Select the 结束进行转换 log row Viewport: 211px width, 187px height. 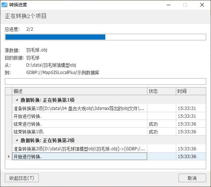click(x=109, y=124)
